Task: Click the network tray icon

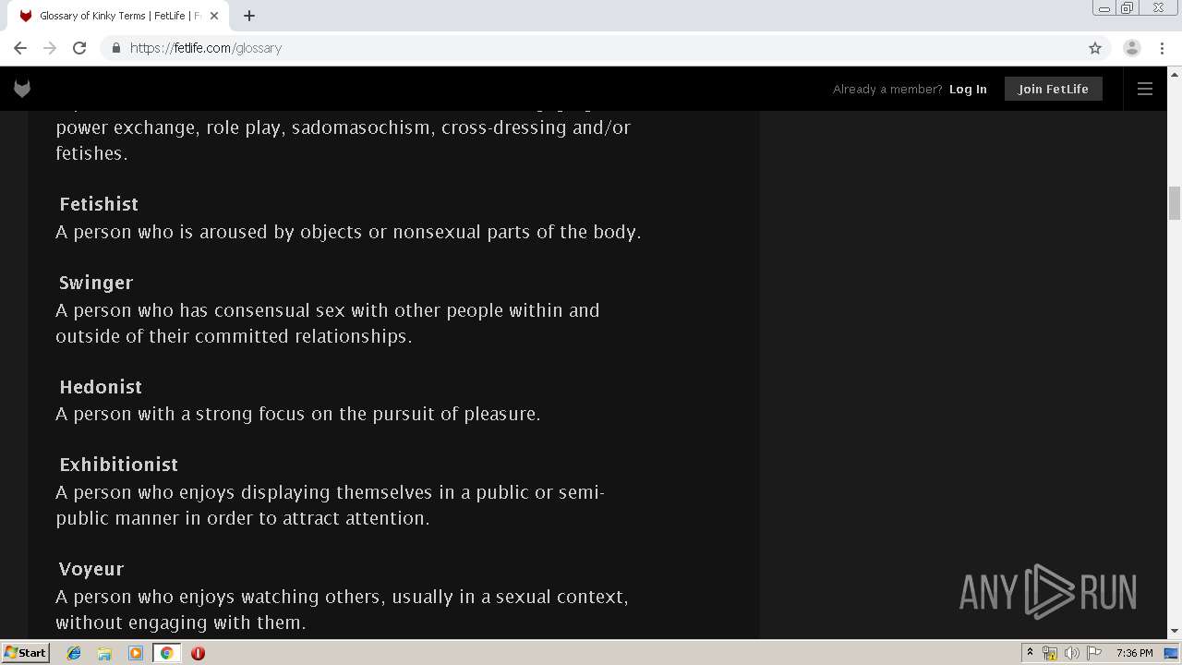Action: (1050, 653)
